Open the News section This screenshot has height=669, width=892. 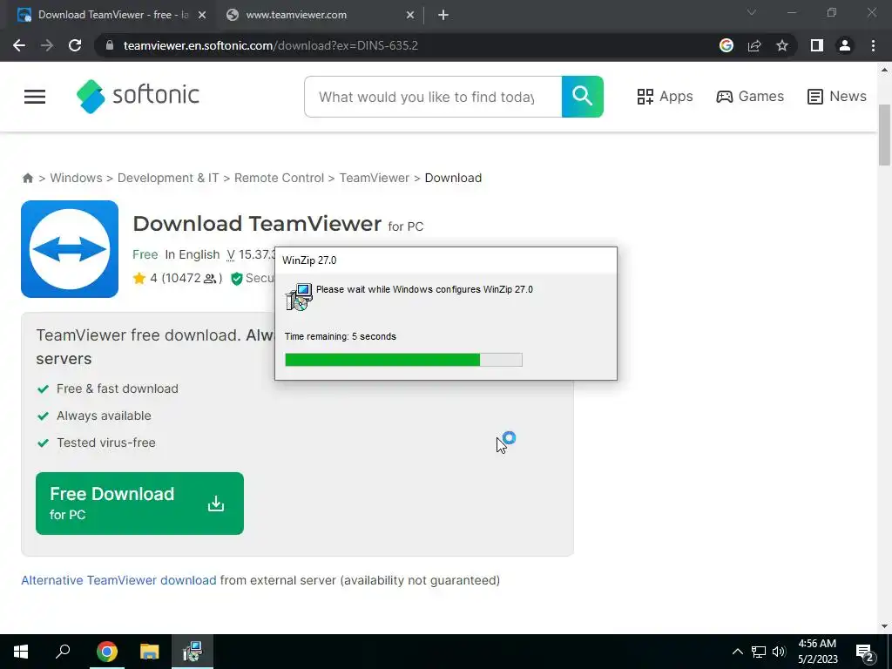837,97
